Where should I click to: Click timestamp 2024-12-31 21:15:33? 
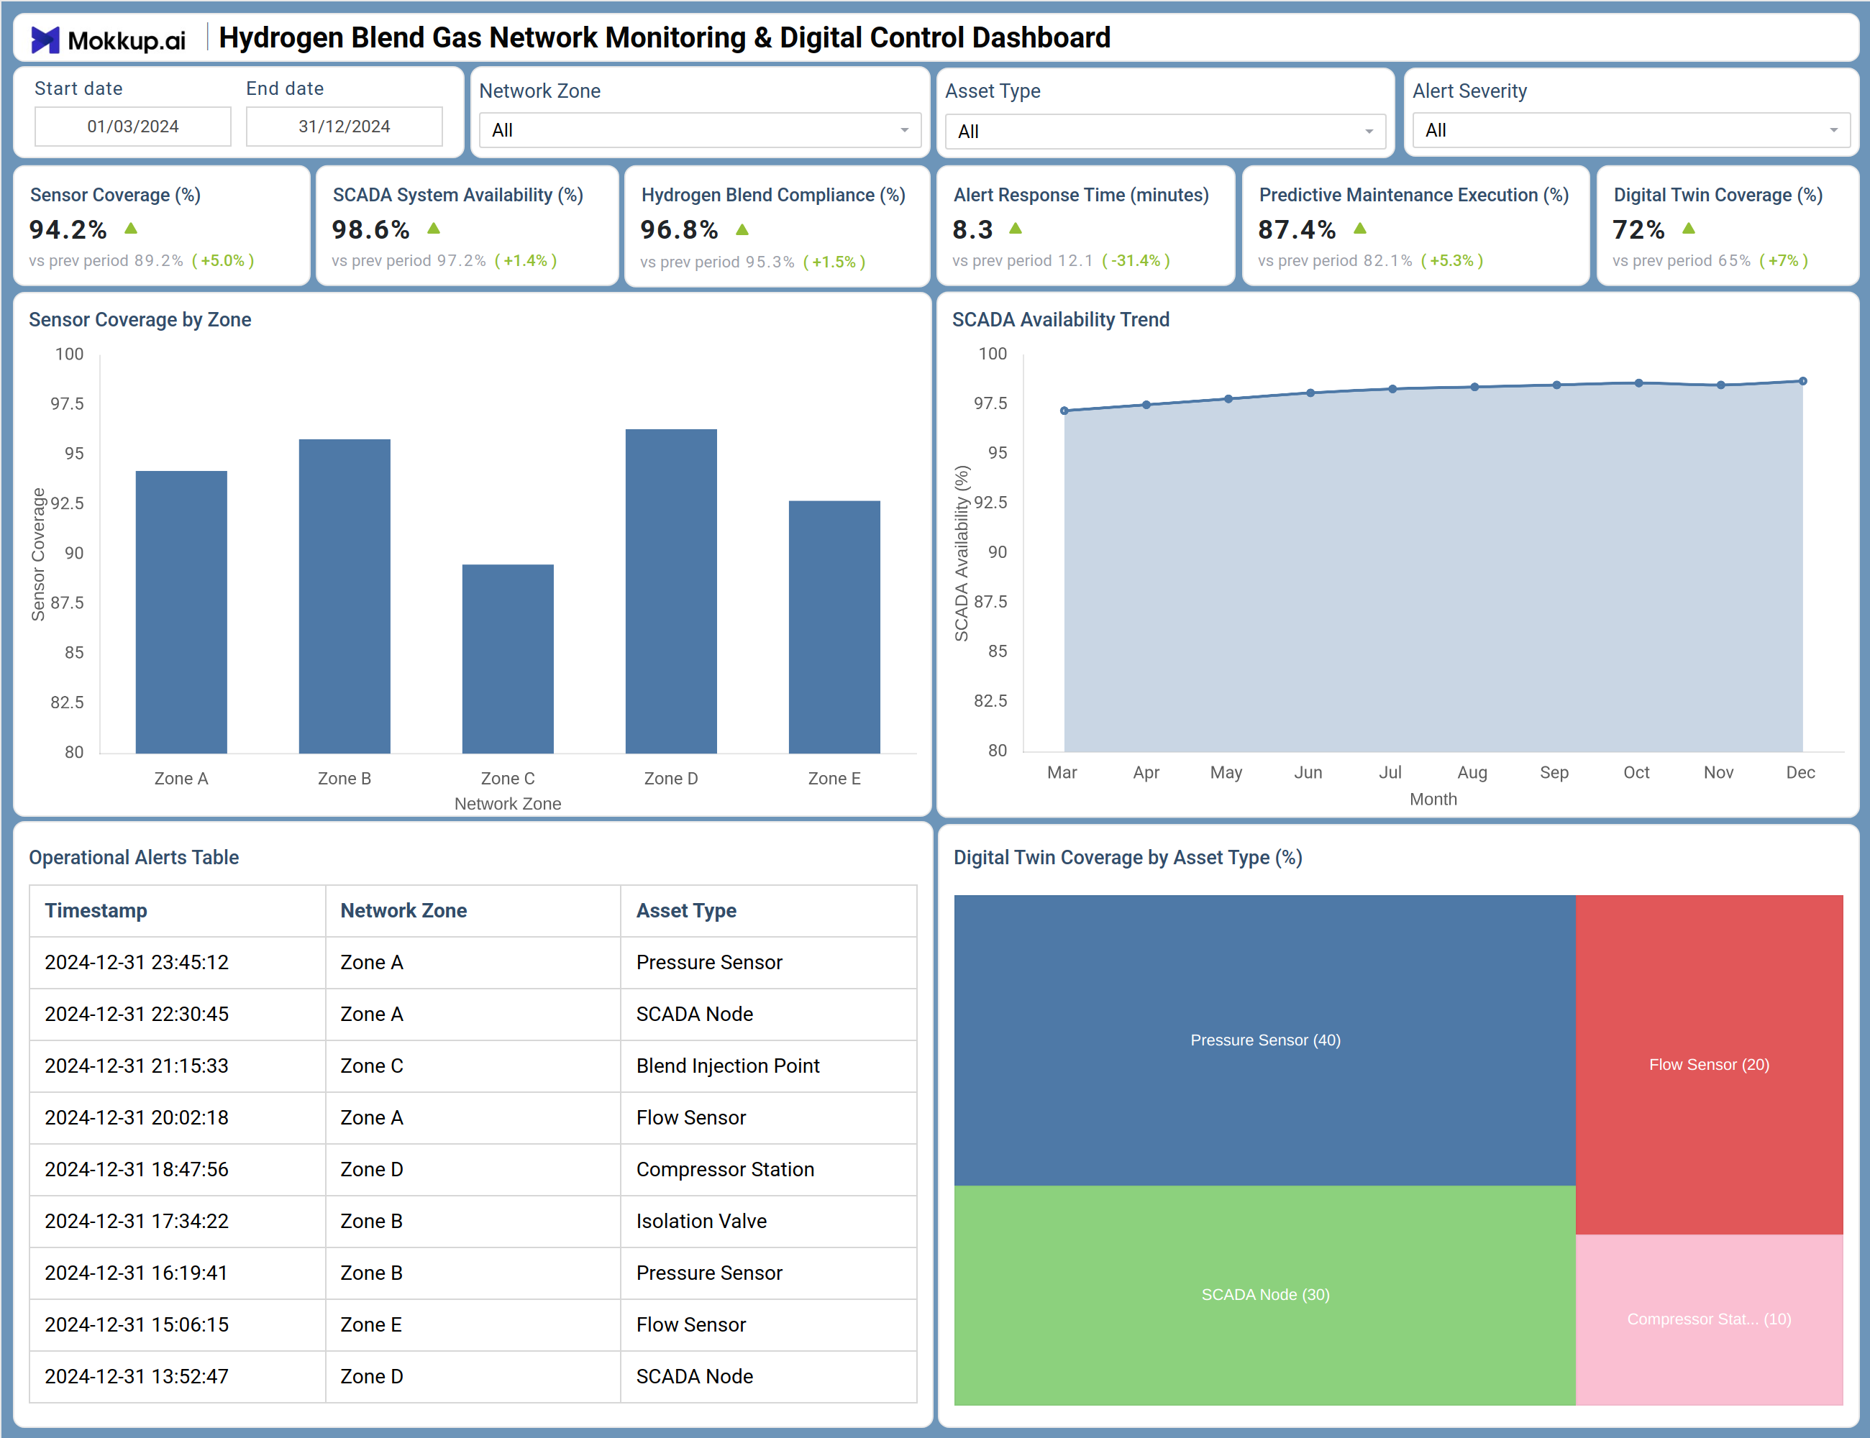point(137,1066)
